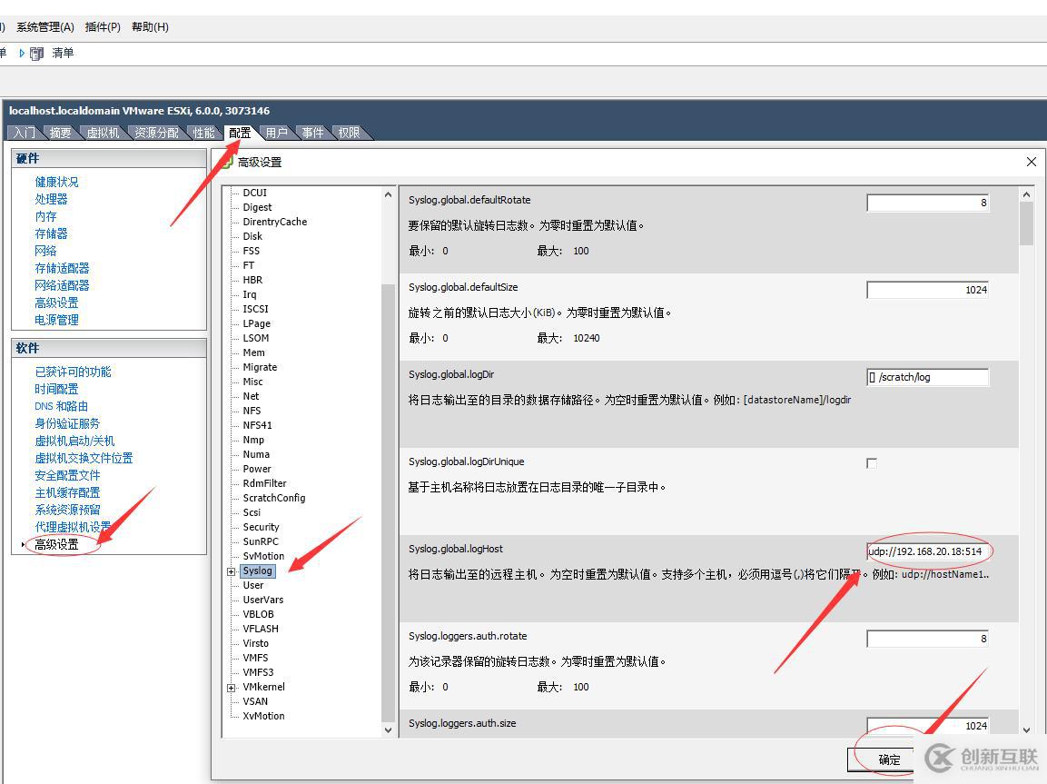This screenshot has width=1047, height=784.
Task: Open the 健康状况 hardware link
Action: click(x=57, y=182)
